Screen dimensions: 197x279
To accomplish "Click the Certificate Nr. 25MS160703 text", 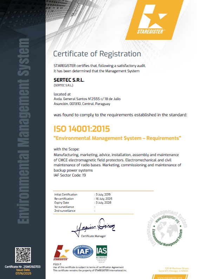I will pyautogui.click(x=22, y=267).
